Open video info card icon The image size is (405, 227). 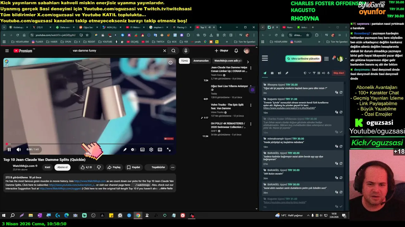click(171, 63)
